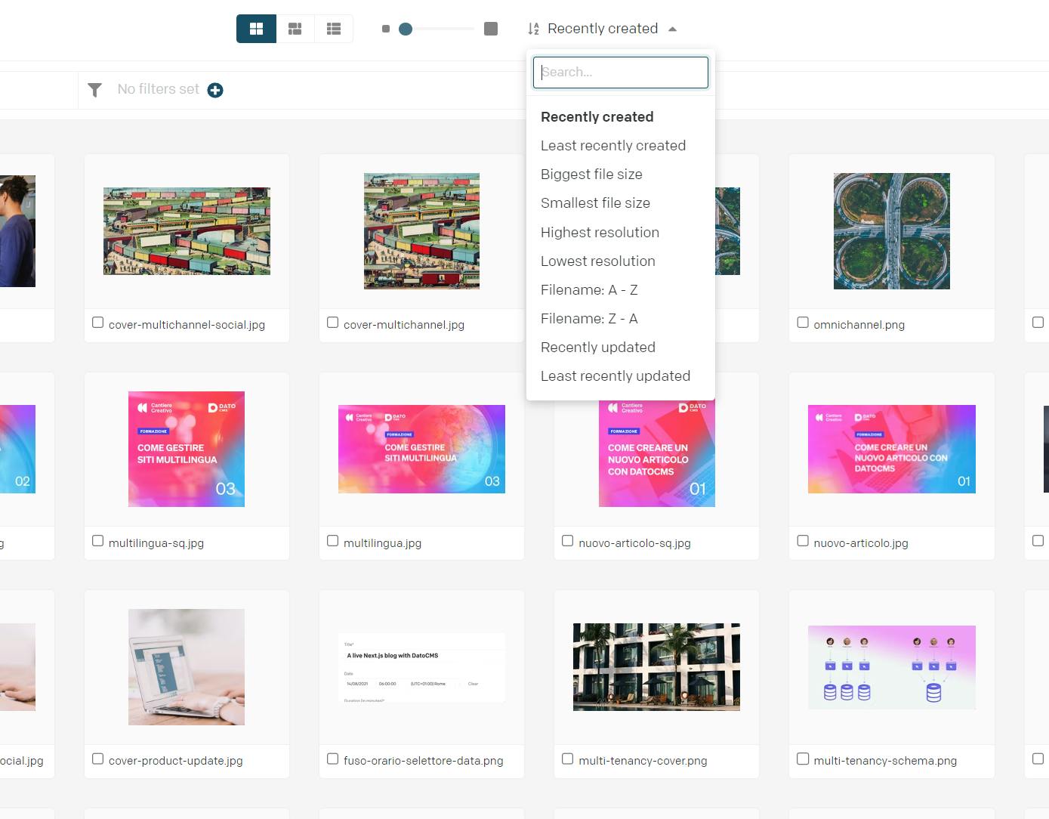Select nuovo-articolo-sq.jpg checkbox
Image resolution: width=1049 pixels, height=819 pixels.
click(567, 541)
